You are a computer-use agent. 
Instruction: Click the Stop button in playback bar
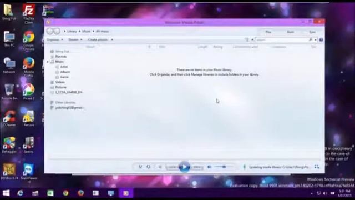pos(160,167)
